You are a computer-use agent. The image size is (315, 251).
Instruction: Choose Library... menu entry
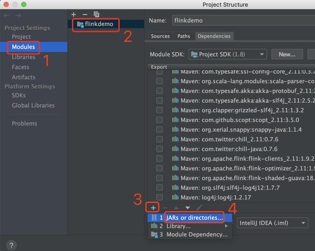[190, 226]
